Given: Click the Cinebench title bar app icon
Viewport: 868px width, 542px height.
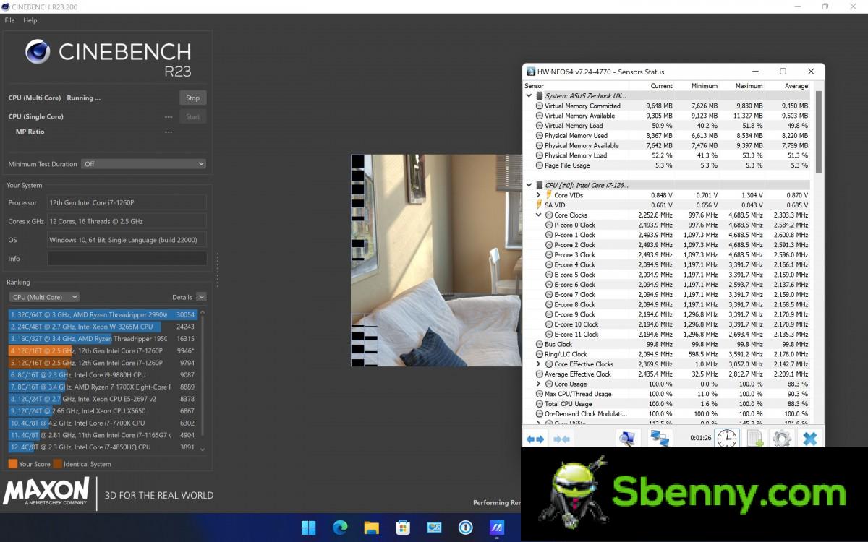Looking at the screenshot, I should (x=6, y=7).
